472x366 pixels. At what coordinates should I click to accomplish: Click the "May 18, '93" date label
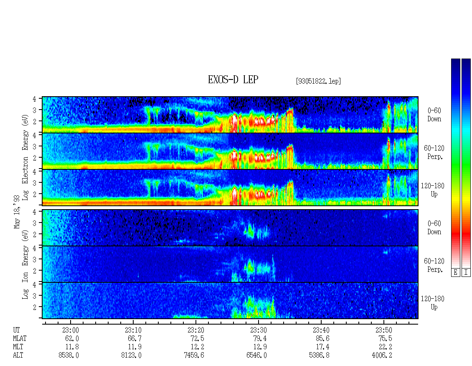click(17, 212)
